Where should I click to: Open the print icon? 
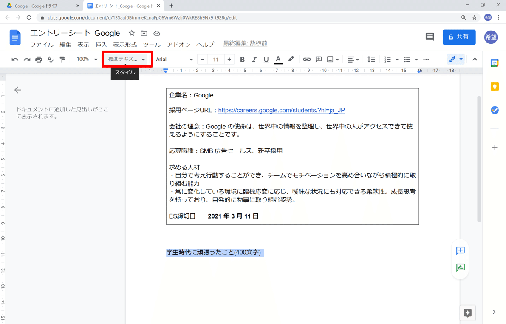38,59
